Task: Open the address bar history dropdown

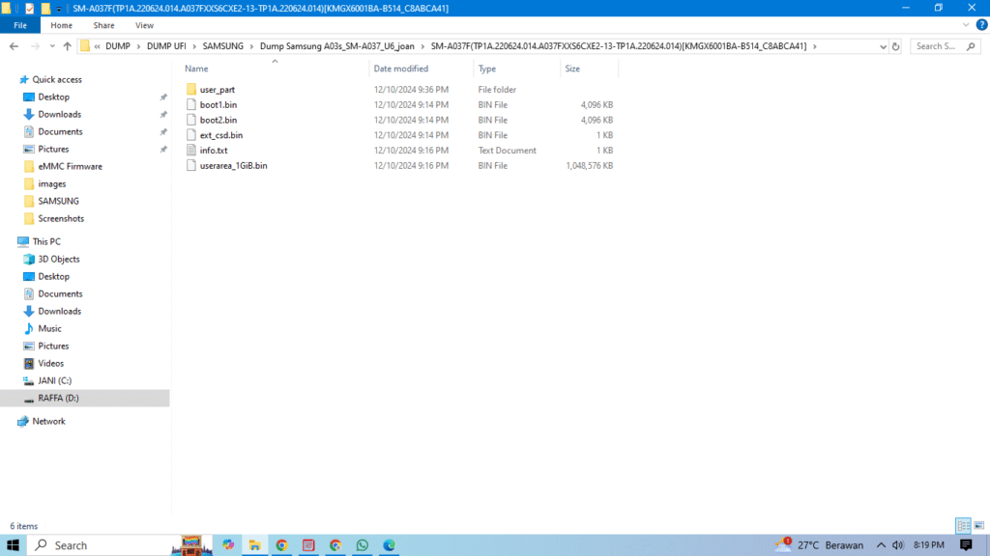Action: 883,46
